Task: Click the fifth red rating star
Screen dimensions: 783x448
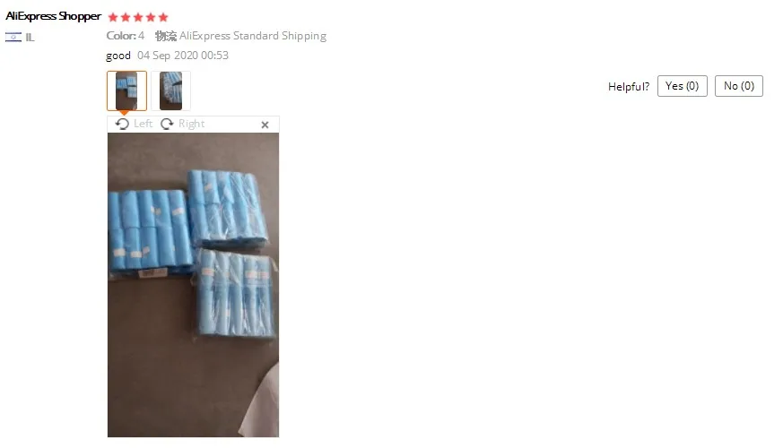Action: pos(163,17)
